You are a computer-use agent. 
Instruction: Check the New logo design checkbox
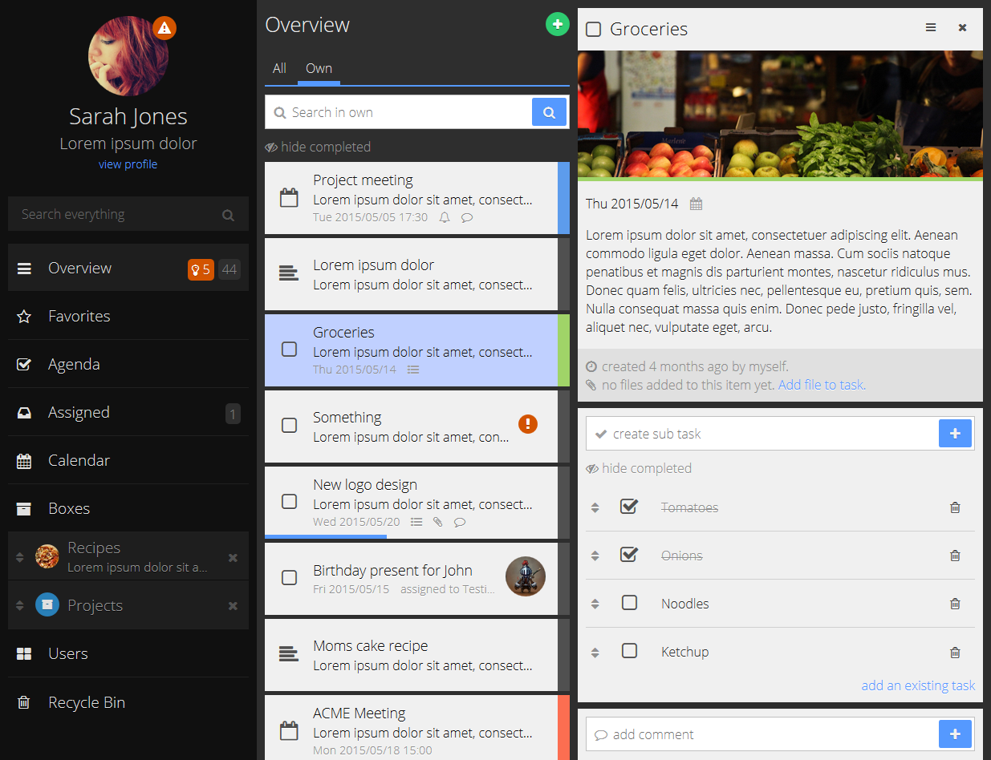290,501
